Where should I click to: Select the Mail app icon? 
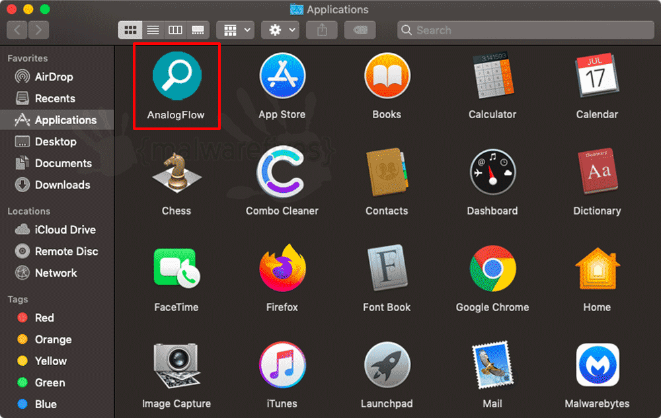(x=492, y=365)
